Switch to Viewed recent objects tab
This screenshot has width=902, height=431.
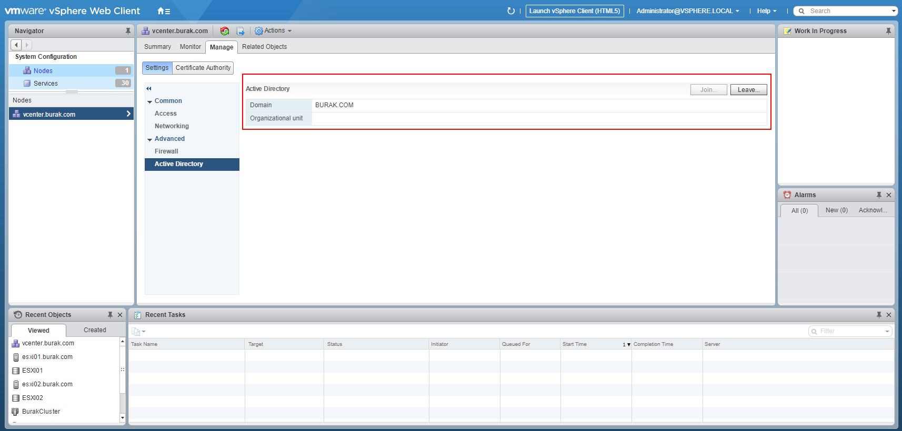(38, 330)
